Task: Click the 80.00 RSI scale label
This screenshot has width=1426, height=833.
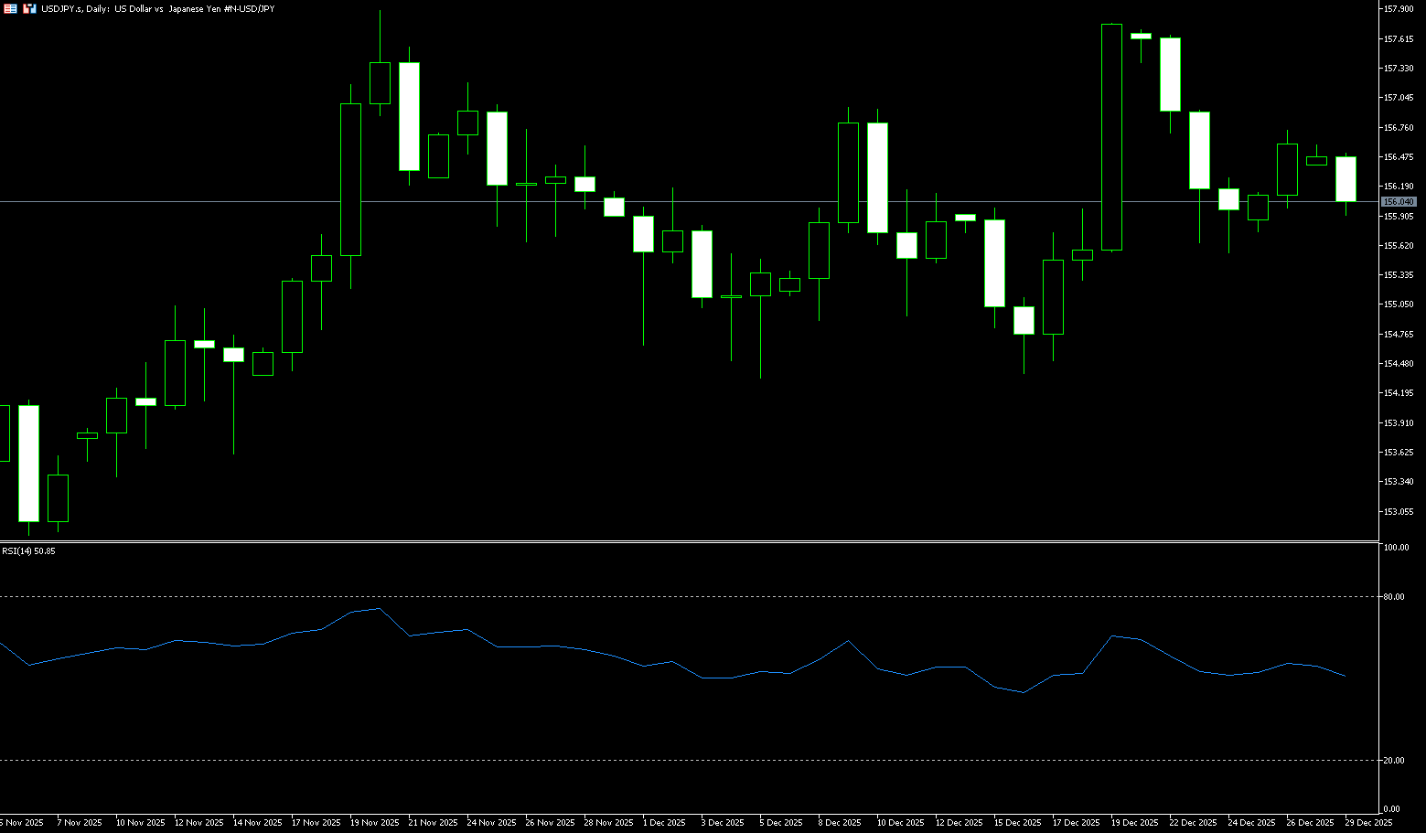Action: 1394,597
